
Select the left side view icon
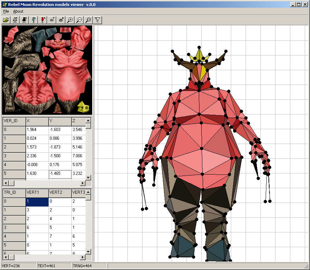(x=33, y=20)
